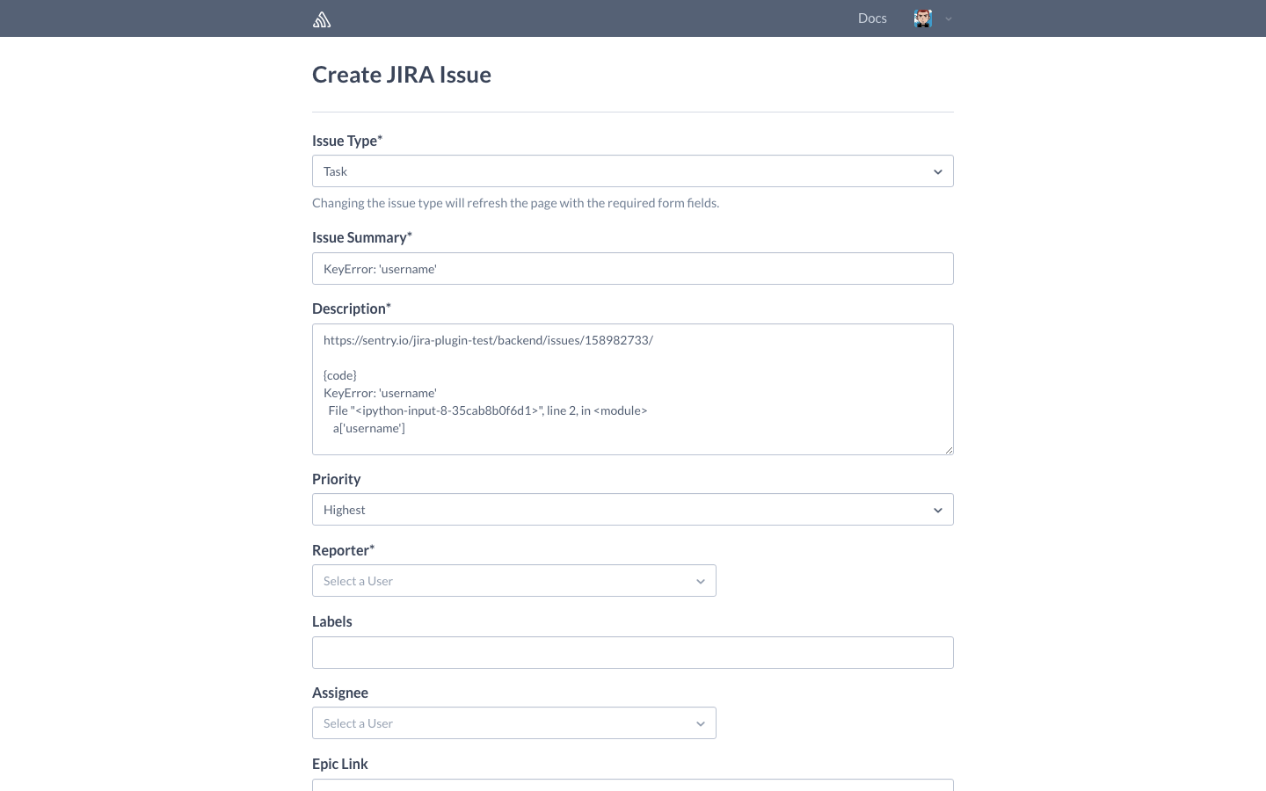Expand the account dropdown chevron
Image resolution: width=1266 pixels, height=791 pixels.
tap(949, 18)
